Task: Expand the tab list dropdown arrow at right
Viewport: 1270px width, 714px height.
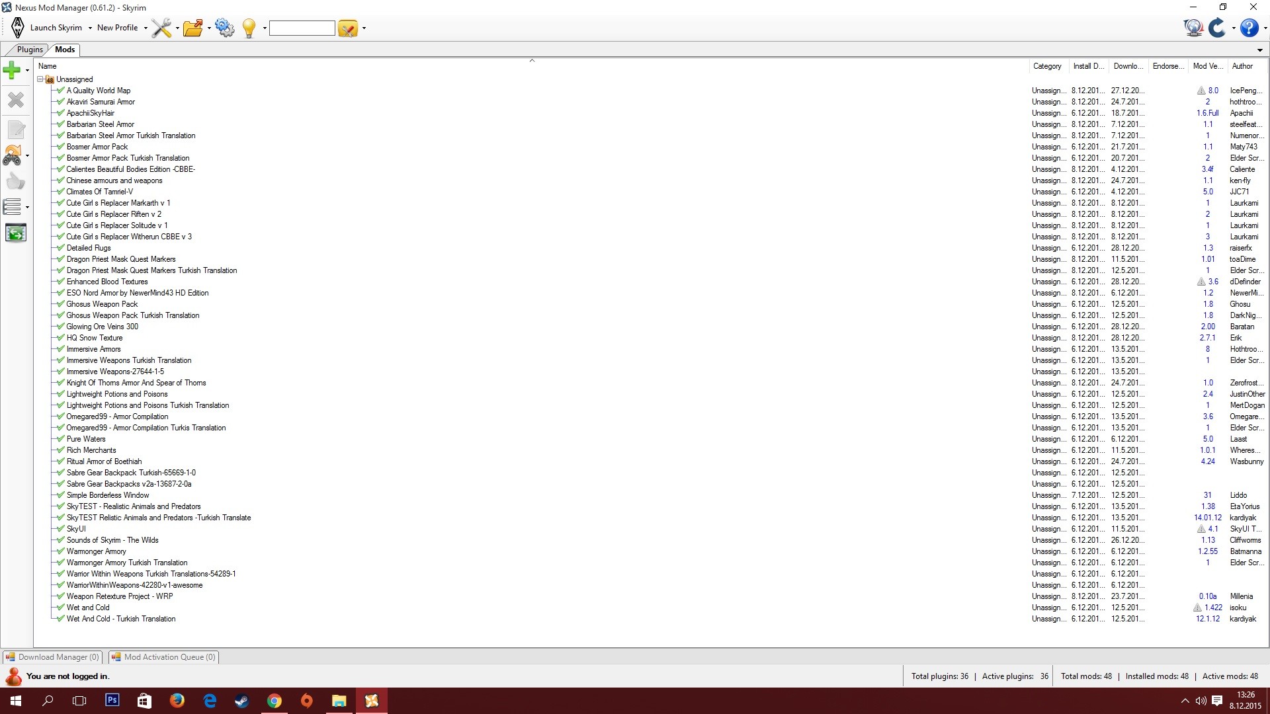Action: pyautogui.click(x=1259, y=50)
